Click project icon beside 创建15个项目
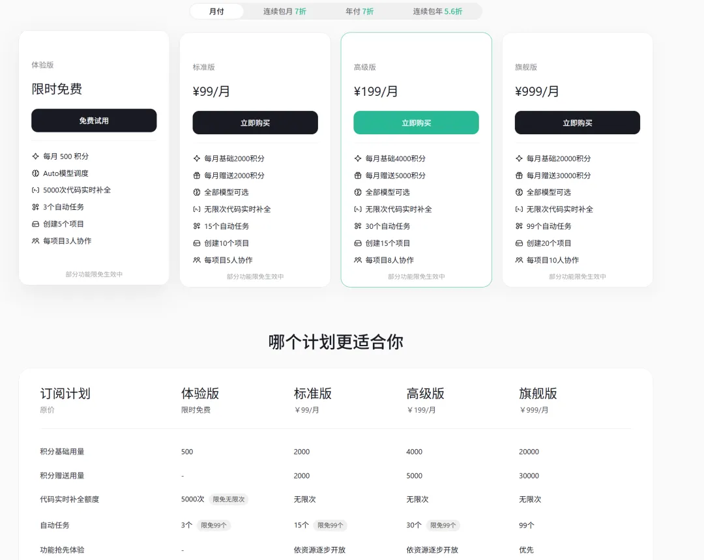Image resolution: width=704 pixels, height=560 pixels. pos(358,243)
